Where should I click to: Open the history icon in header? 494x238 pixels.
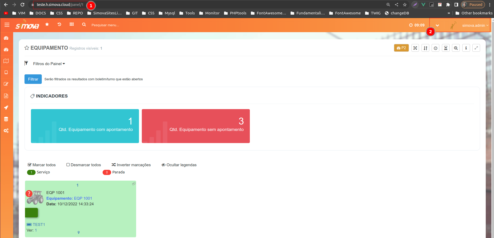[x=59, y=24]
